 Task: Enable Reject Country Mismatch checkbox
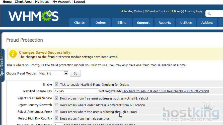[x=56, y=105]
